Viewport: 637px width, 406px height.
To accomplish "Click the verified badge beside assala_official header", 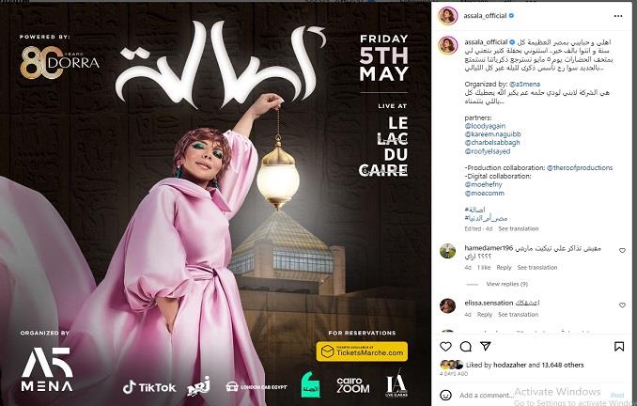I will click(x=511, y=15).
